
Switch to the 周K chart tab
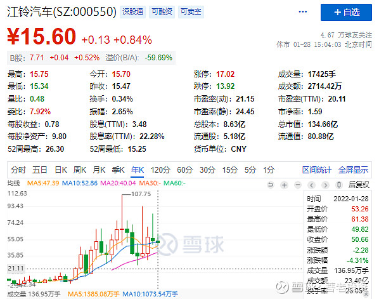pos(80,170)
